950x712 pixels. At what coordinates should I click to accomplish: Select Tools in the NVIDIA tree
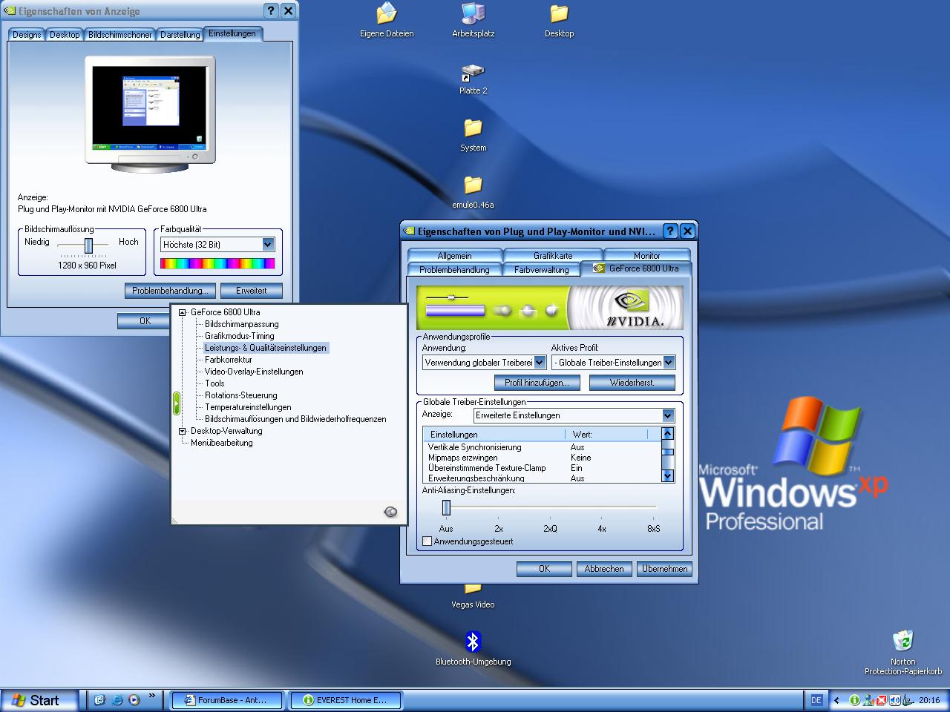click(x=214, y=383)
